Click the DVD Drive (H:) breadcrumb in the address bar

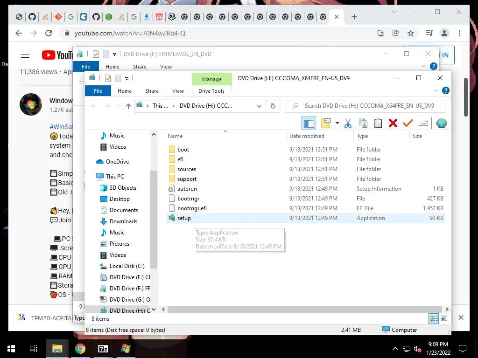[x=205, y=106]
